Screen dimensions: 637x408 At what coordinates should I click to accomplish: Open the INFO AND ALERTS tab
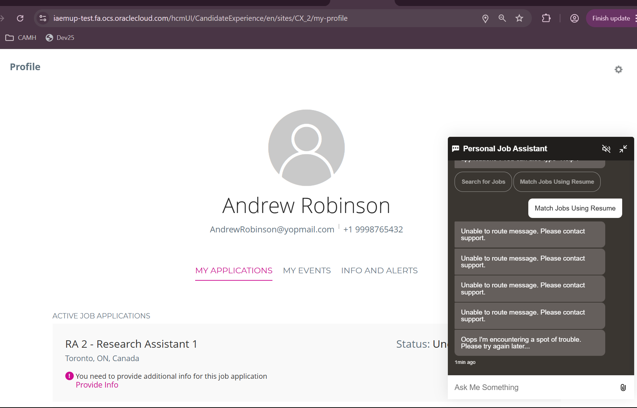click(379, 270)
